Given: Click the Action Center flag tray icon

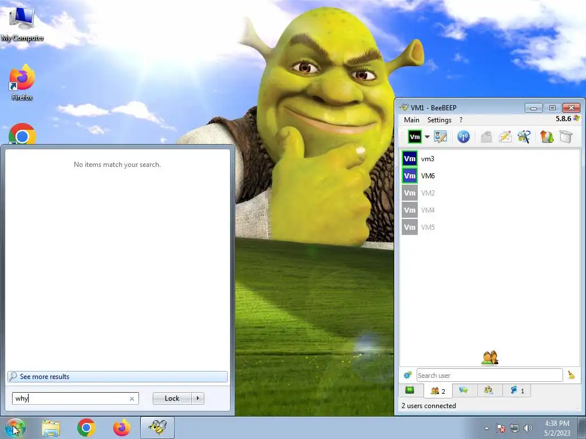Looking at the screenshot, I should point(501,428).
